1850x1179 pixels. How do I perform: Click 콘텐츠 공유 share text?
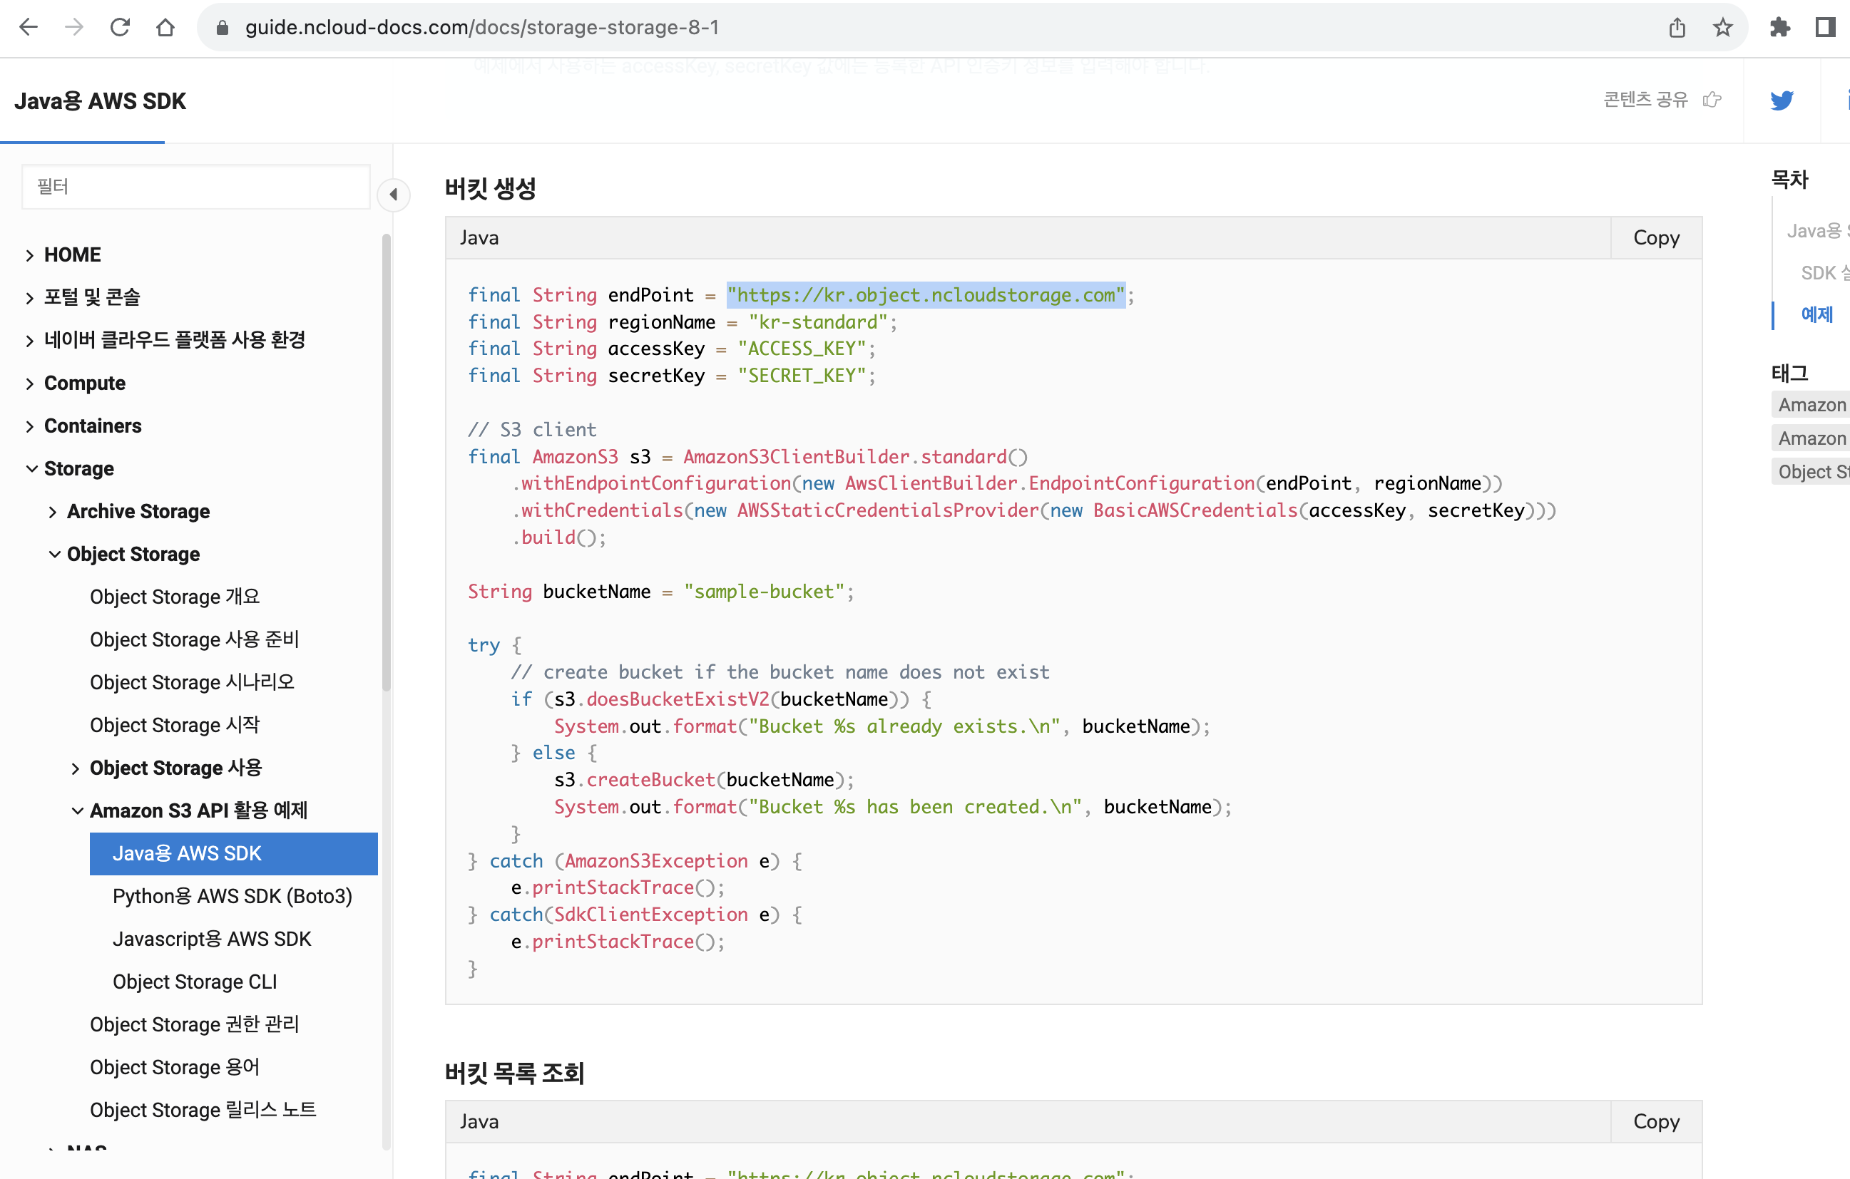pyautogui.click(x=1645, y=100)
